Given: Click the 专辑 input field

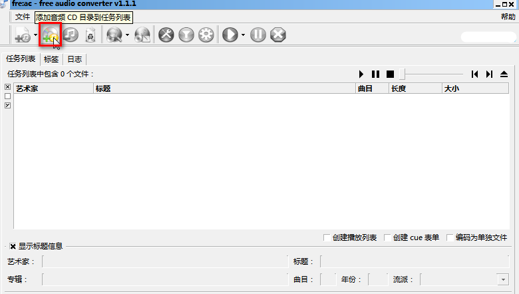Looking at the screenshot, I should pos(165,279).
